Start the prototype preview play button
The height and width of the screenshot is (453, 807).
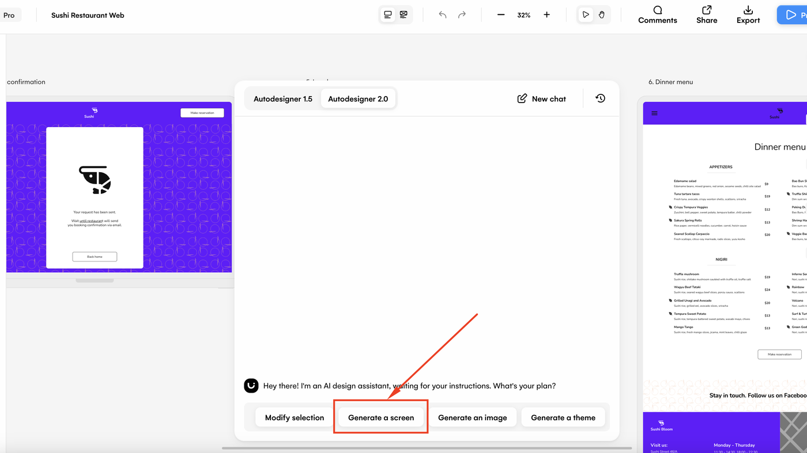tap(793, 15)
